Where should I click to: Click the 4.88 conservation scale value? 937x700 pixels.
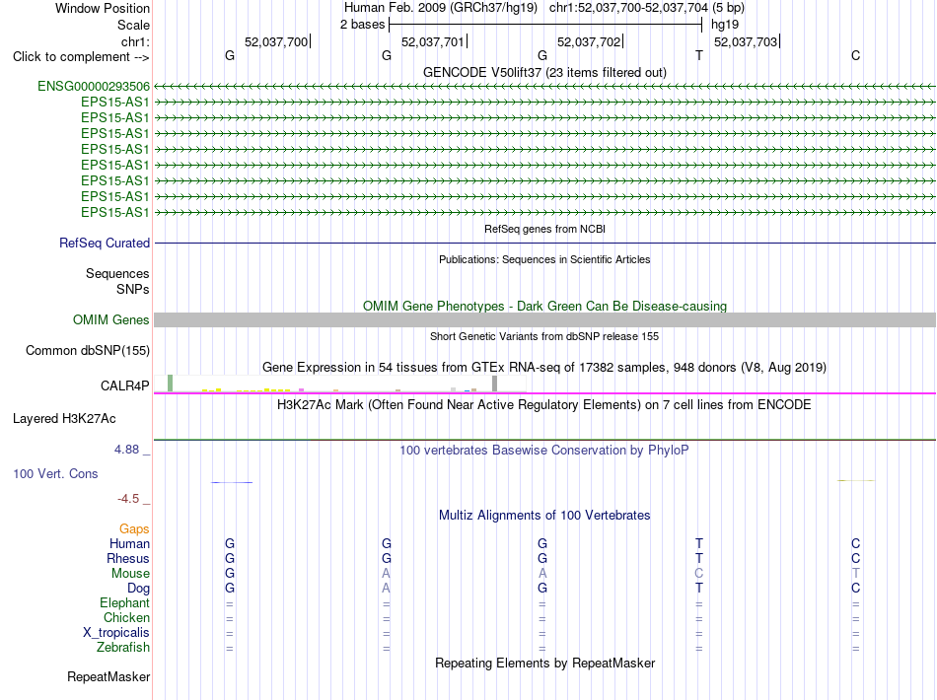pyautogui.click(x=126, y=450)
